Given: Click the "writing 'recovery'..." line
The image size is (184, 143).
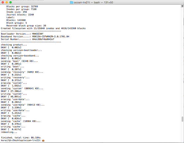Looking at the screenshot, I should (x=15, y=78).
